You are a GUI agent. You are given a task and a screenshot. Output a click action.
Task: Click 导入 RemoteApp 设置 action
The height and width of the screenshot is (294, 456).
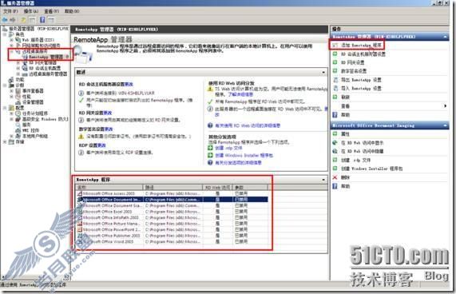tap(361, 88)
